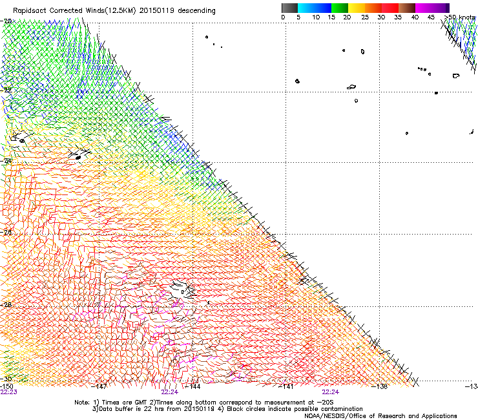
Task: Click the "Times are GMT" note
Action: point(125,403)
